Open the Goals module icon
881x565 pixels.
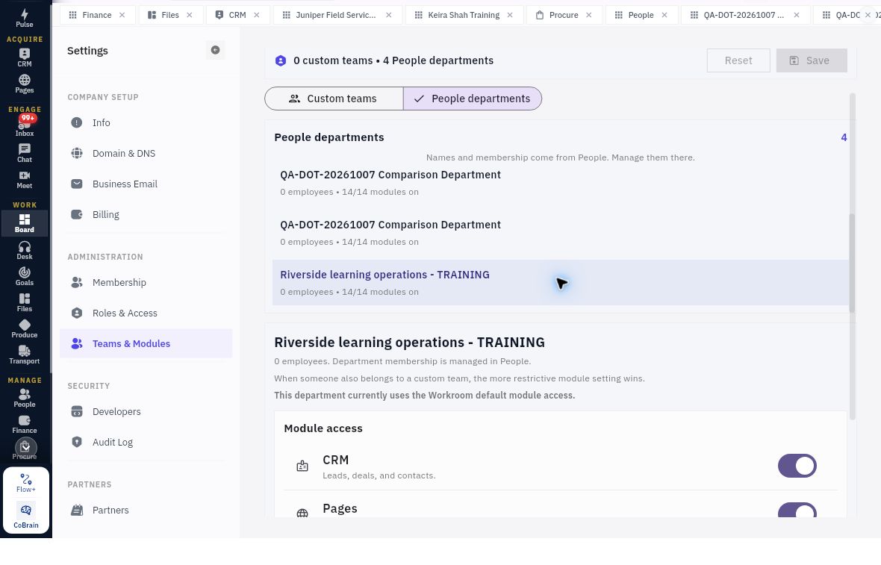pos(24,276)
